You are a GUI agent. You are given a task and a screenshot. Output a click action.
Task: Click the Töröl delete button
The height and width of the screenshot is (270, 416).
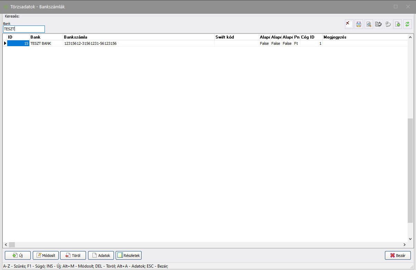(x=73, y=256)
